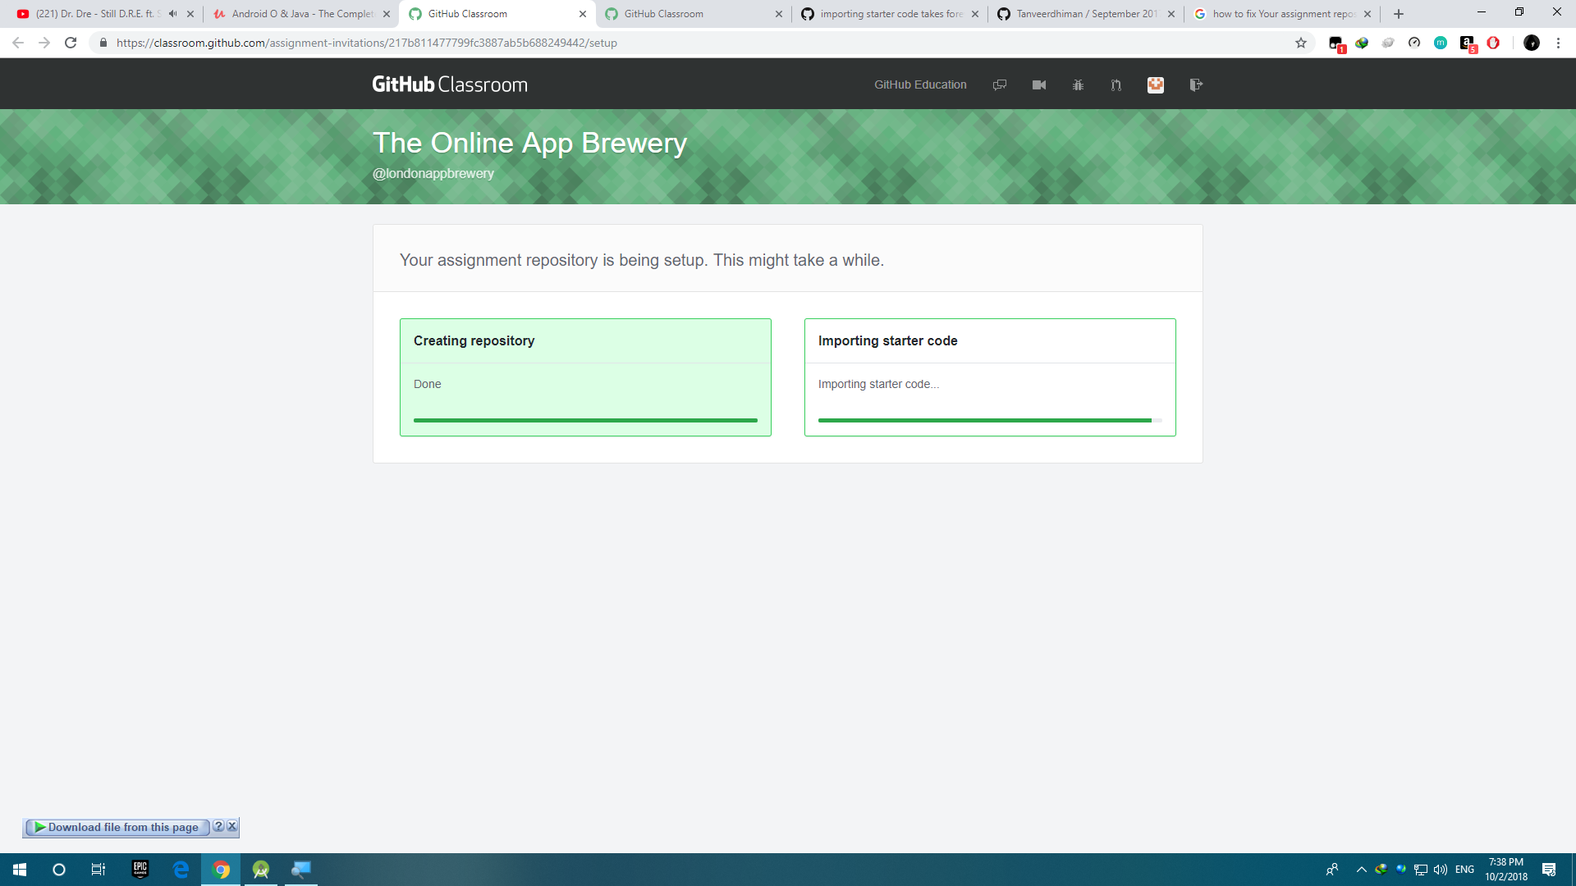This screenshot has width=1576, height=886.
Task: Open the teal 'm' extension icon
Action: [1441, 43]
